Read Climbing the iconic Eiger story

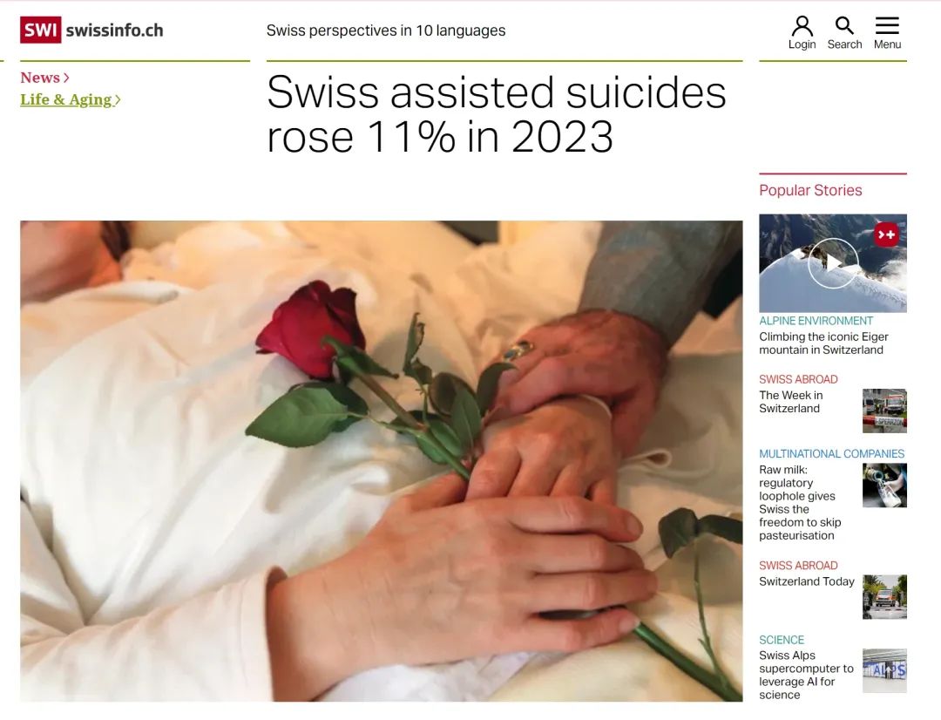pyautogui.click(x=823, y=343)
